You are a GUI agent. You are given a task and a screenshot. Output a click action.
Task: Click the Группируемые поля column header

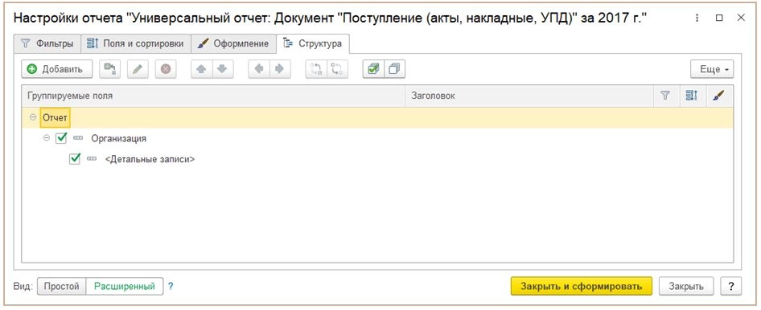coord(213,96)
